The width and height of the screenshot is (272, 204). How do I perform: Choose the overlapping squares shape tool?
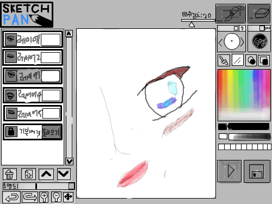[x=264, y=60]
